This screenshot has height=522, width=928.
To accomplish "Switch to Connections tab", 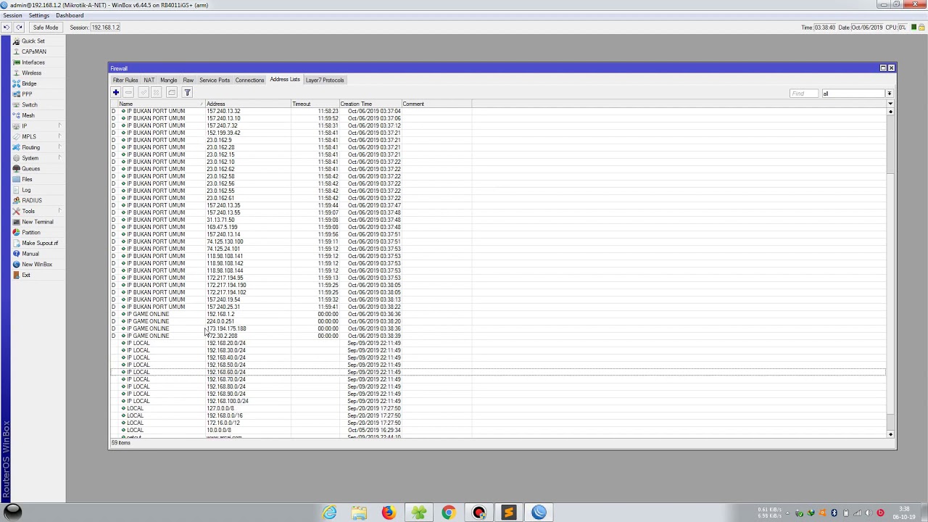I will click(x=249, y=80).
